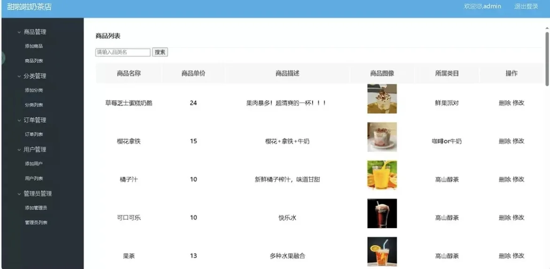Collapse the 管理员管理 menu chevron
Viewport: 550px width, 269px height.
pos(19,194)
